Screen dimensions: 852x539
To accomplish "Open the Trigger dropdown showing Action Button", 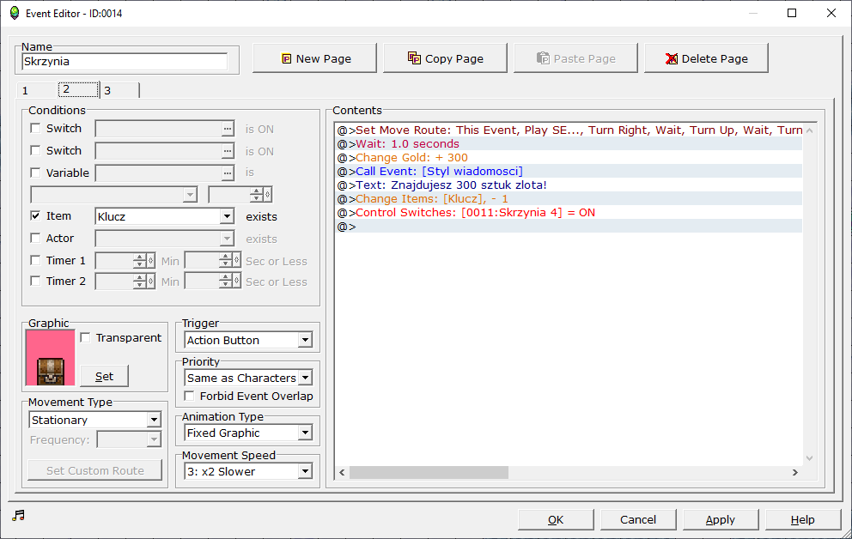I will 304,341.
